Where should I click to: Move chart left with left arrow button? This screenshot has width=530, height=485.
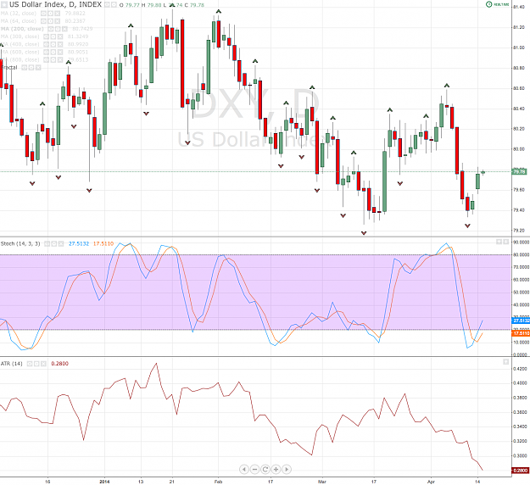243,469
